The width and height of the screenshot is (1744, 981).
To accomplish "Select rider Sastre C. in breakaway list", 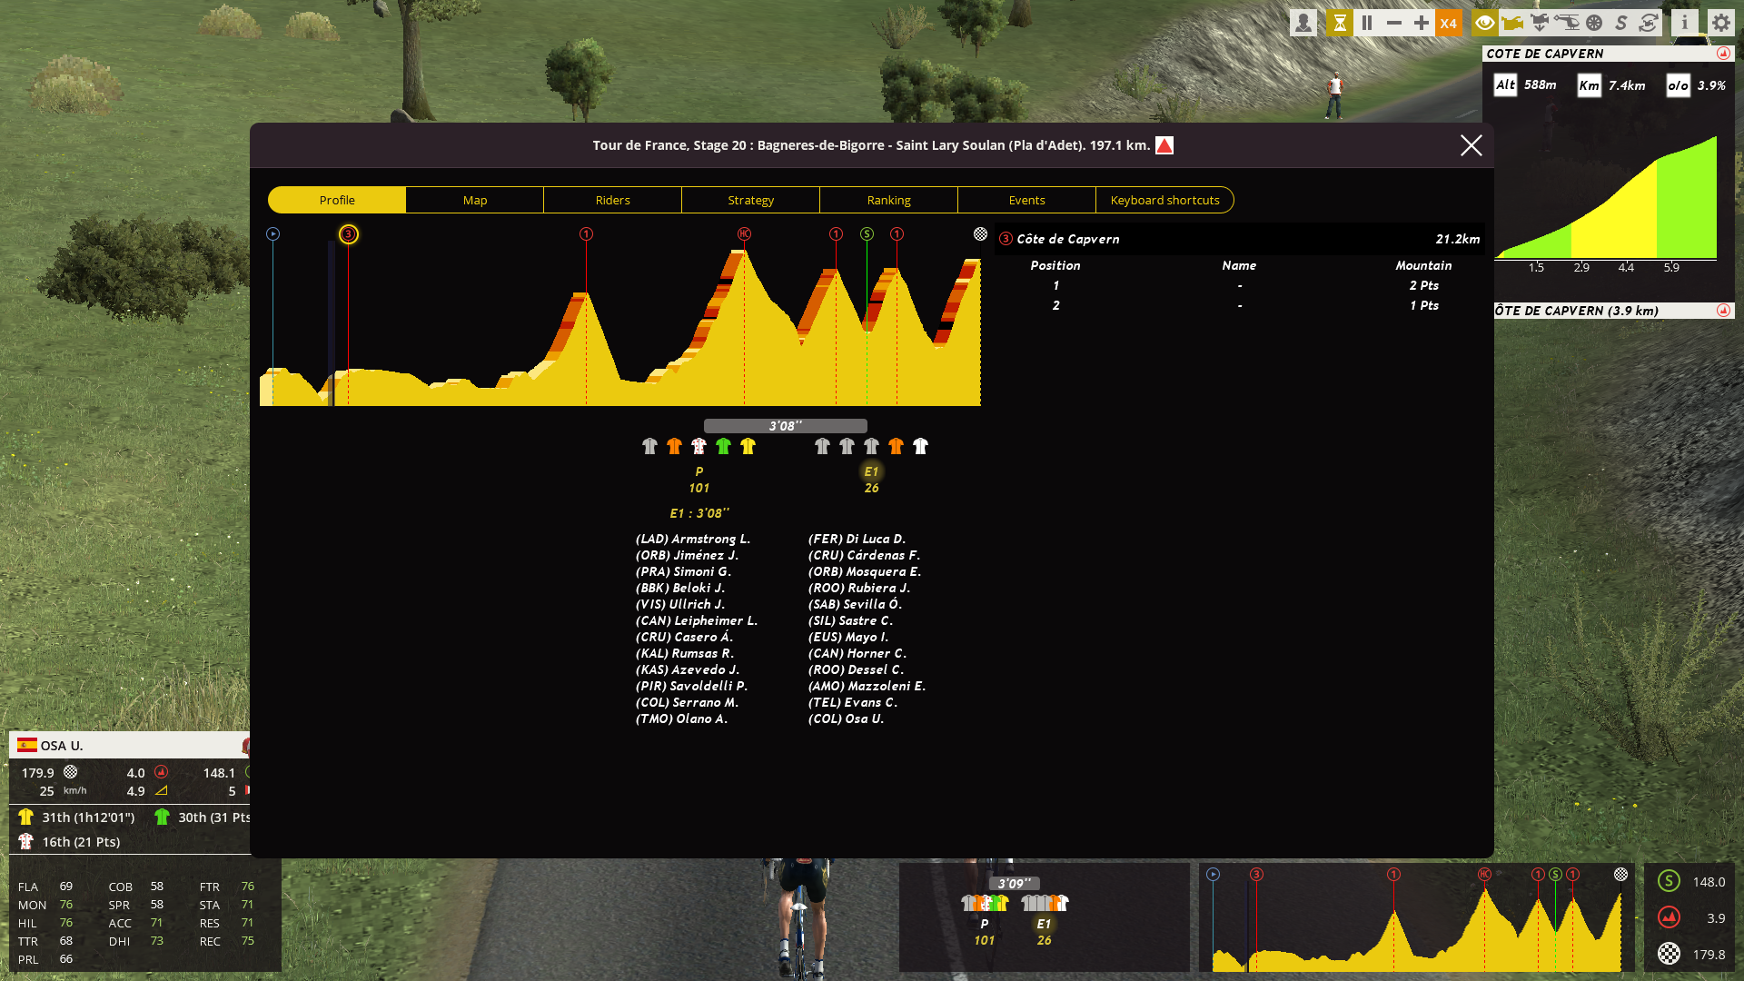I will click(x=851, y=620).
